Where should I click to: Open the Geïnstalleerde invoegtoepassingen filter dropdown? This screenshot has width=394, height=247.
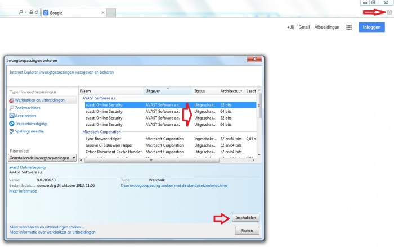tap(42, 158)
